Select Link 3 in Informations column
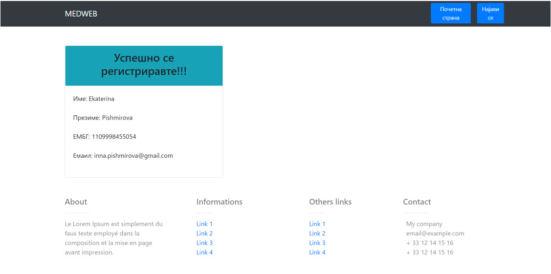The width and height of the screenshot is (551, 274). pyautogui.click(x=204, y=243)
